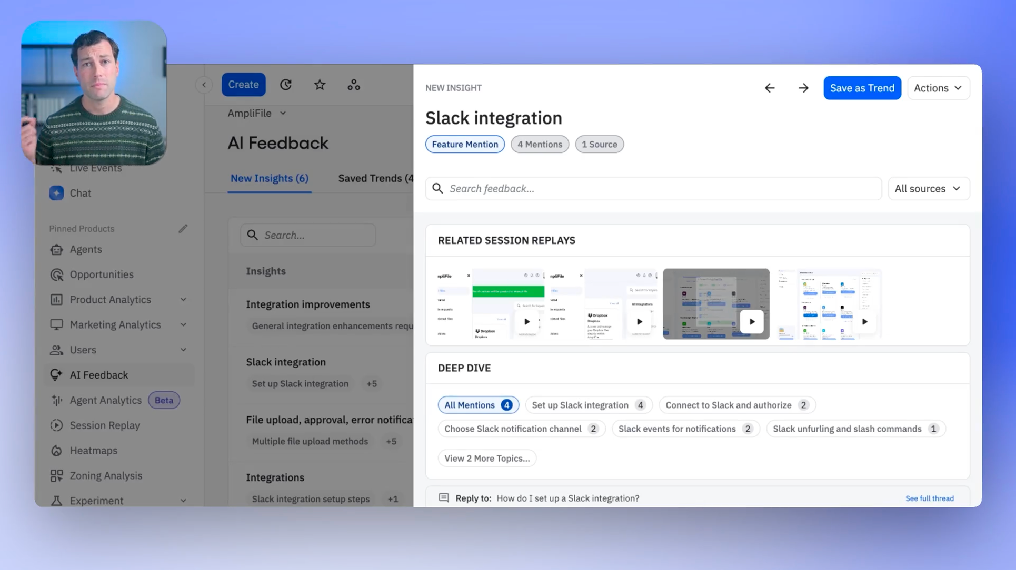
Task: Open the Actions dropdown
Action: pyautogui.click(x=938, y=88)
